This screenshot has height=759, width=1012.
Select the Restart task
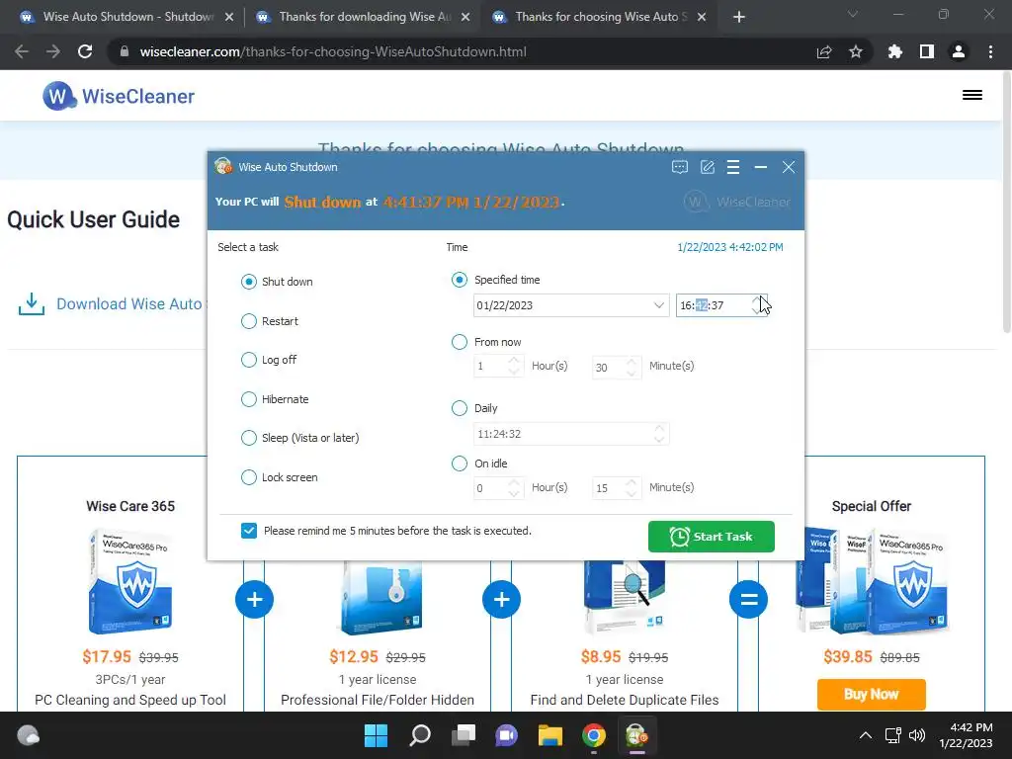(249, 321)
